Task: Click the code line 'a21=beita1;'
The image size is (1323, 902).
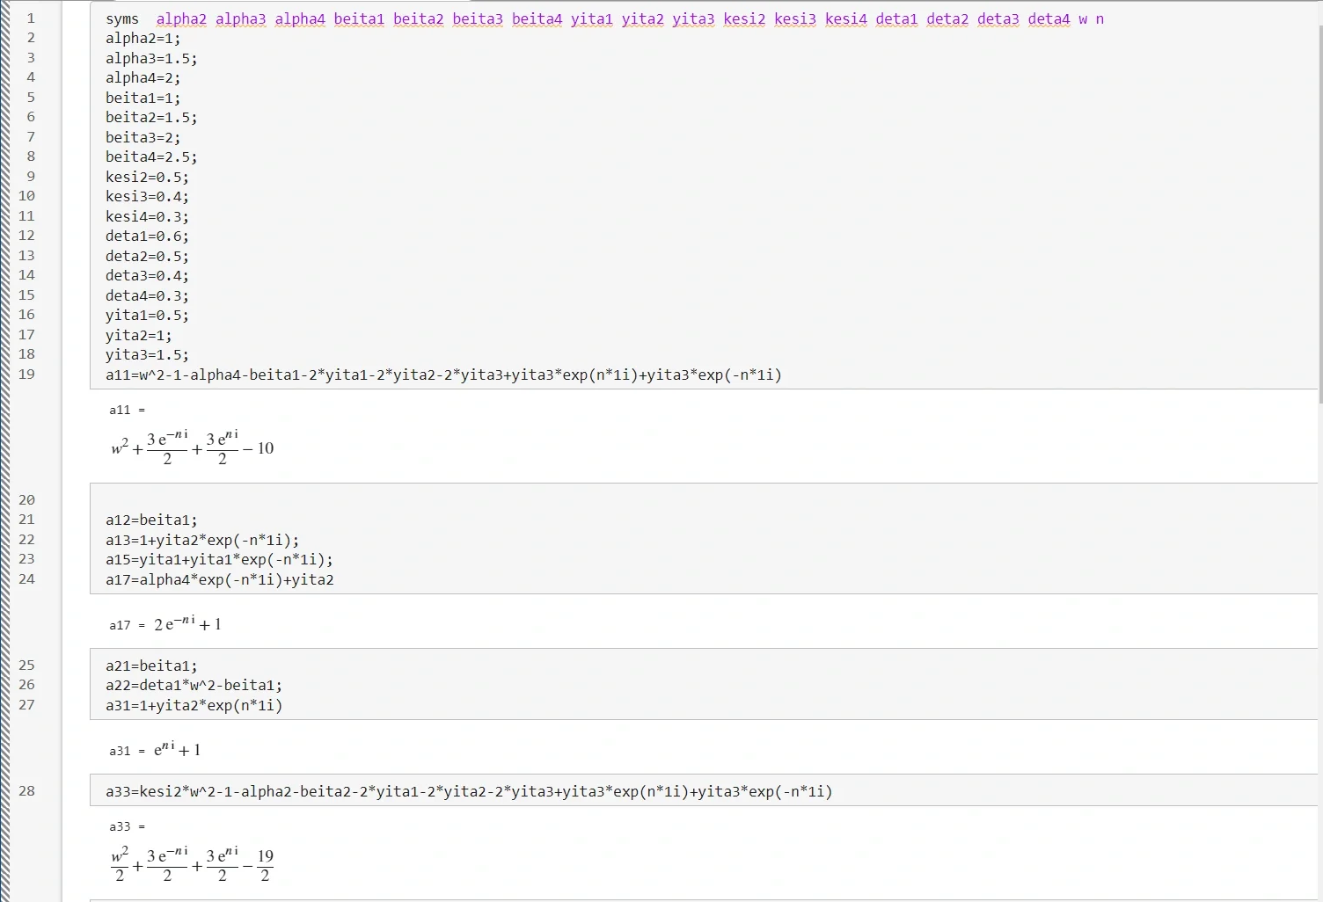Action: 151,666
